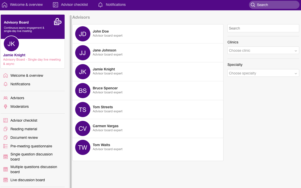
Task: Open sidebar Welcome & overview link
Action: click(x=27, y=75)
